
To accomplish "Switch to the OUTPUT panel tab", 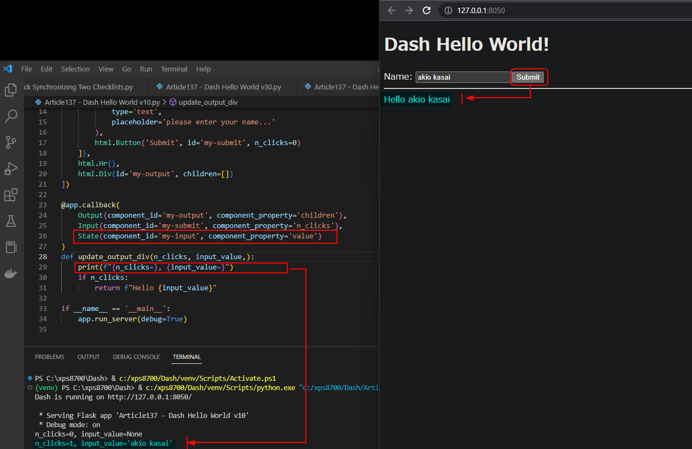I will (x=88, y=357).
